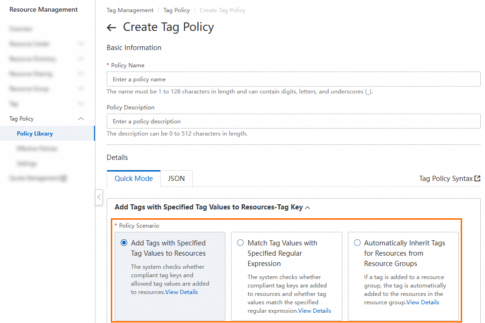
Task: Switch to the Quick Mode tab
Action: coord(134,179)
